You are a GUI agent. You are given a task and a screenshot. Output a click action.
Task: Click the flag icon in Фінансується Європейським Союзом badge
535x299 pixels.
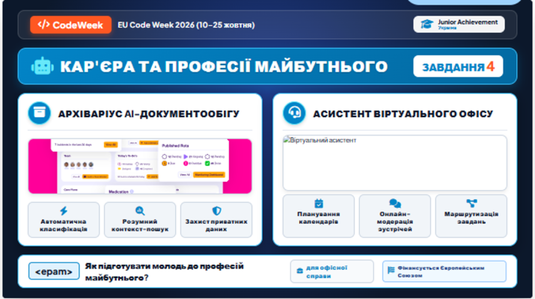point(391,270)
